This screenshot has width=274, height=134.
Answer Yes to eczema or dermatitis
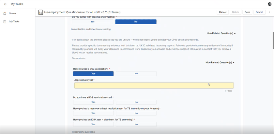pos(92,22)
